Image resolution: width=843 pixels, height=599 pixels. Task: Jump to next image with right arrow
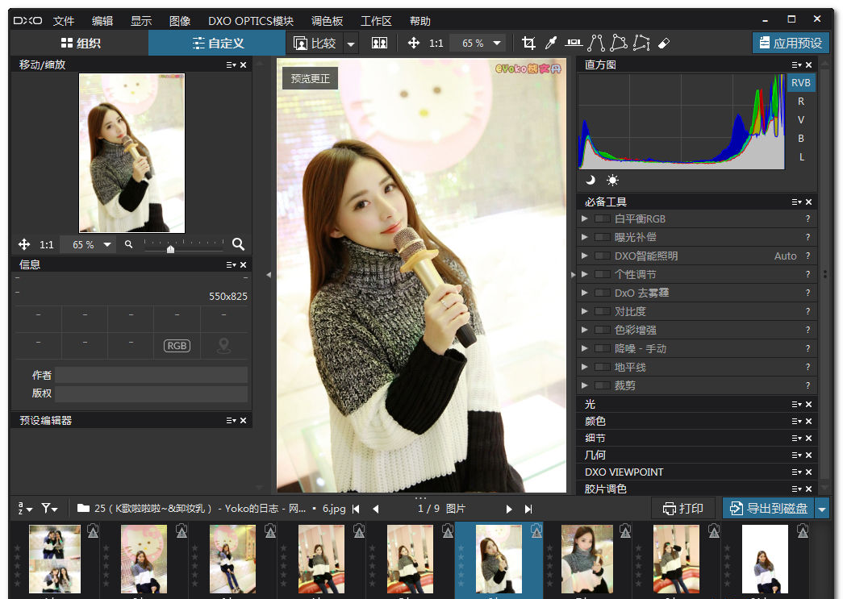coord(509,509)
